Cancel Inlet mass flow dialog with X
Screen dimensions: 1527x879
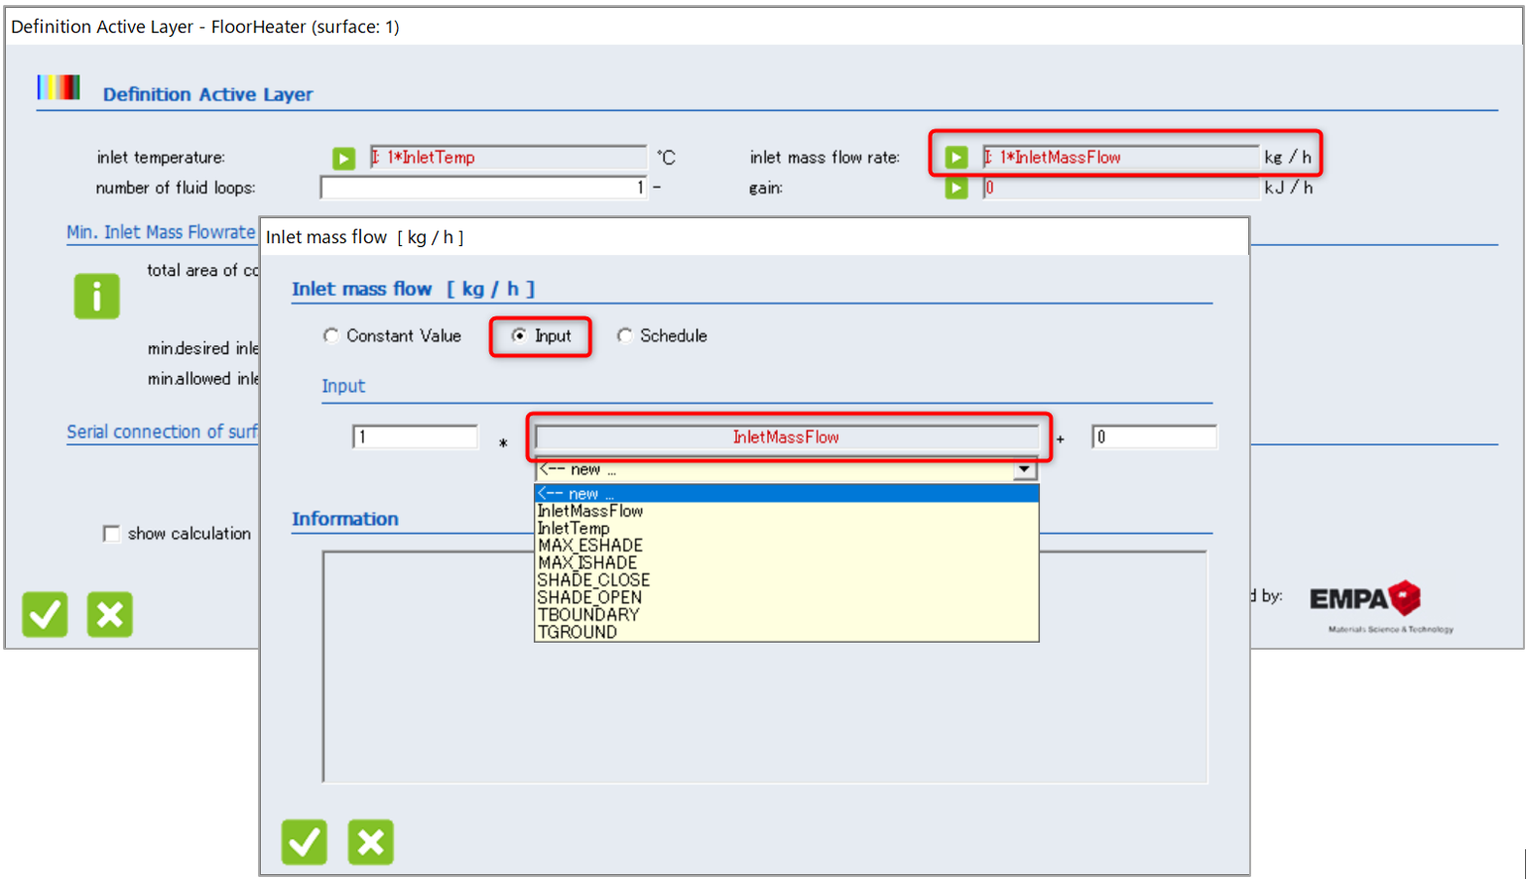click(x=370, y=842)
